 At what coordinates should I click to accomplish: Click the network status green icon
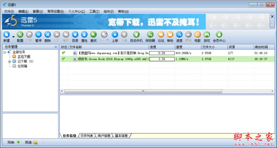pyautogui.click(x=18, y=142)
